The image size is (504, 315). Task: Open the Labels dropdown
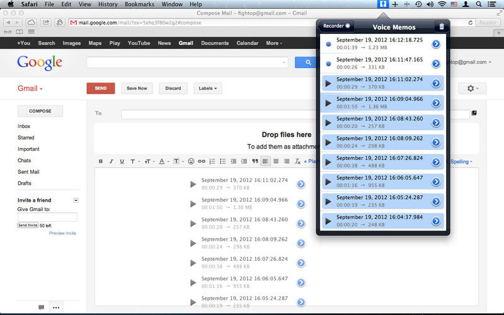tap(208, 88)
